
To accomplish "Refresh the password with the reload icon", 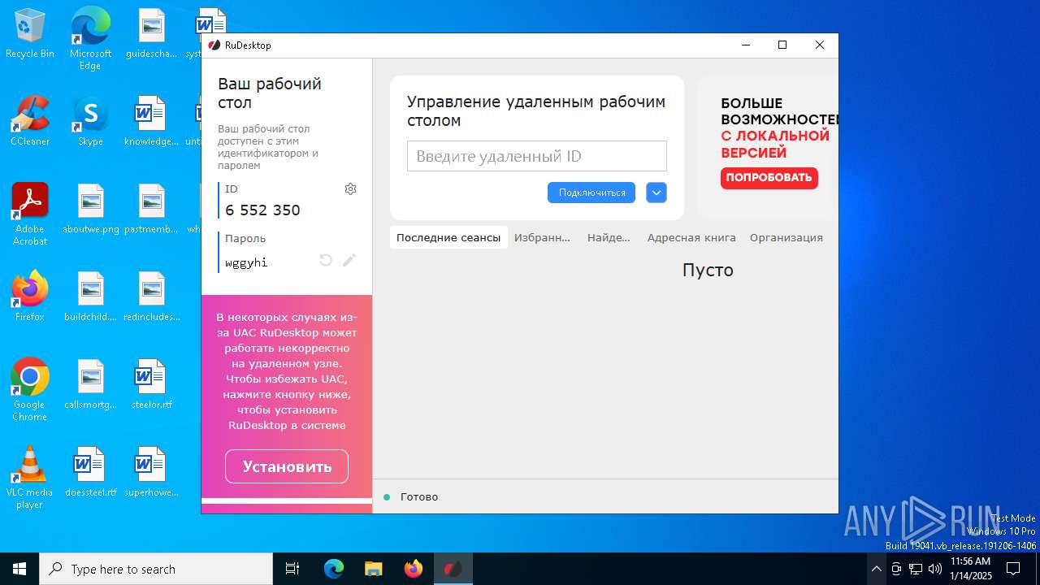I will coord(326,260).
